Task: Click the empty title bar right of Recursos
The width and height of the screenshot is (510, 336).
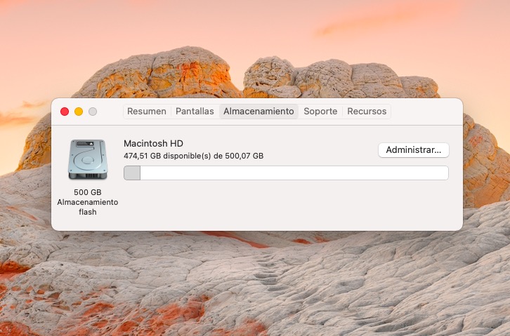Action: (425, 112)
